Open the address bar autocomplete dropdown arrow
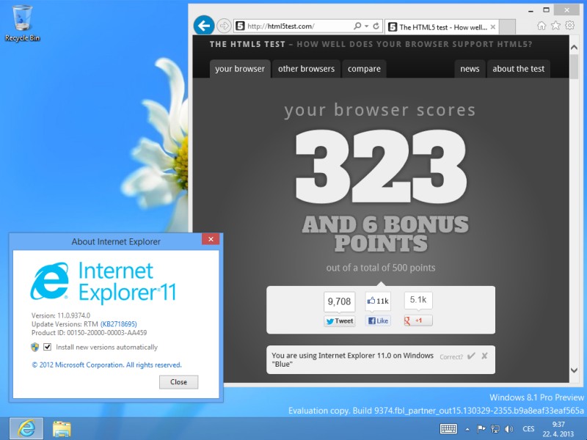Viewport: 587px width, 440px height. click(x=367, y=26)
